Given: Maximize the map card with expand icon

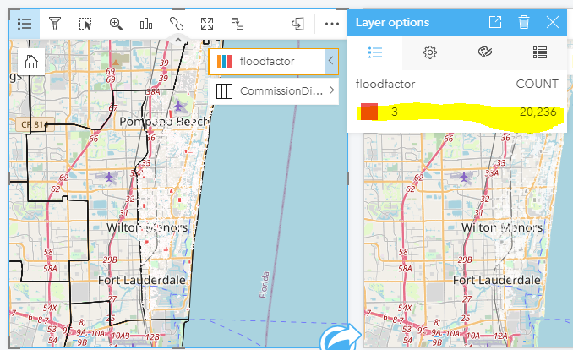Looking at the screenshot, I should click(x=207, y=25).
